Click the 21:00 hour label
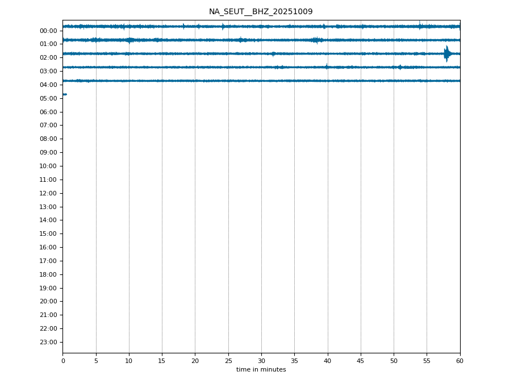The image size is (522, 392). coord(48,315)
